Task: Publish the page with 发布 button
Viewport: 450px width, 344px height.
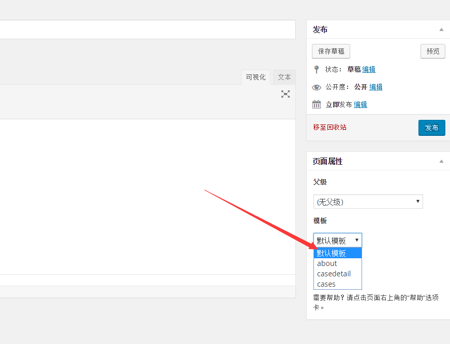Action: [x=431, y=128]
